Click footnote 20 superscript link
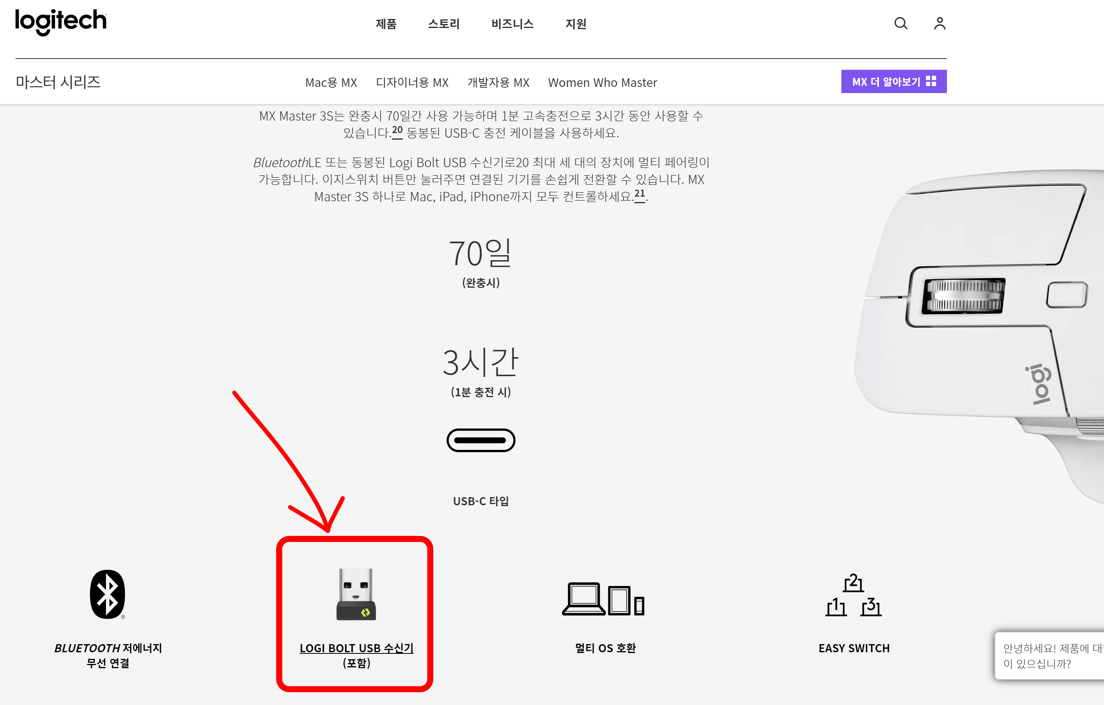1104x705 pixels. coord(397,130)
